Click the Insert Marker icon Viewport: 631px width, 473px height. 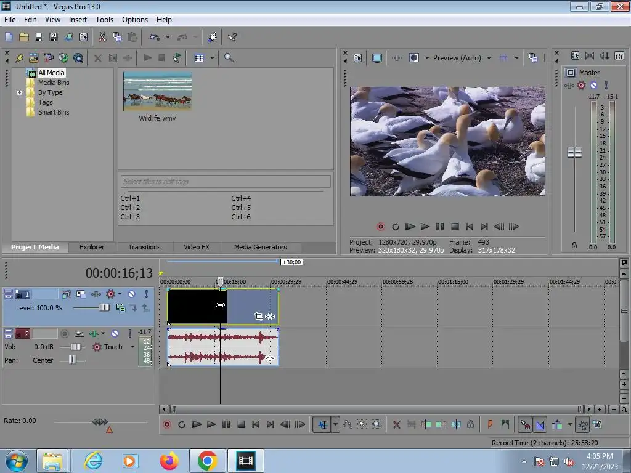(x=490, y=424)
